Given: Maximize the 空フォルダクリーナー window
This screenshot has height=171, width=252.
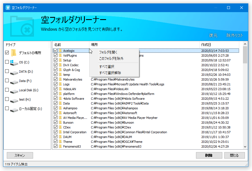Looking at the screenshot, I should 228,8.
